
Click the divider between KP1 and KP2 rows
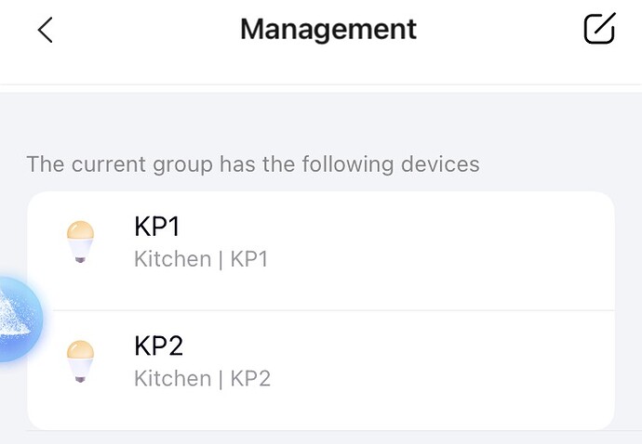[372, 310]
